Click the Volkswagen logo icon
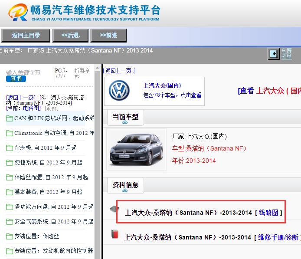The width and height of the screenshot is (301, 259). click(x=119, y=90)
